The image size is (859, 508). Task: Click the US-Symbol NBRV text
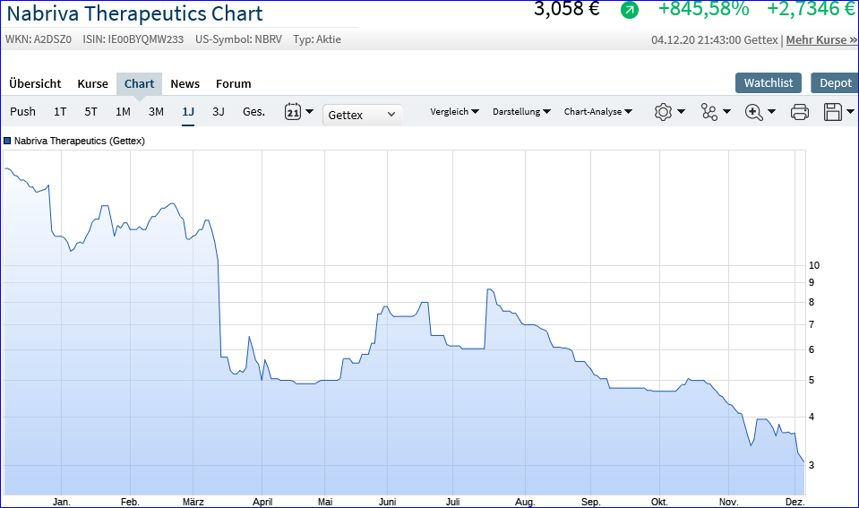(238, 39)
